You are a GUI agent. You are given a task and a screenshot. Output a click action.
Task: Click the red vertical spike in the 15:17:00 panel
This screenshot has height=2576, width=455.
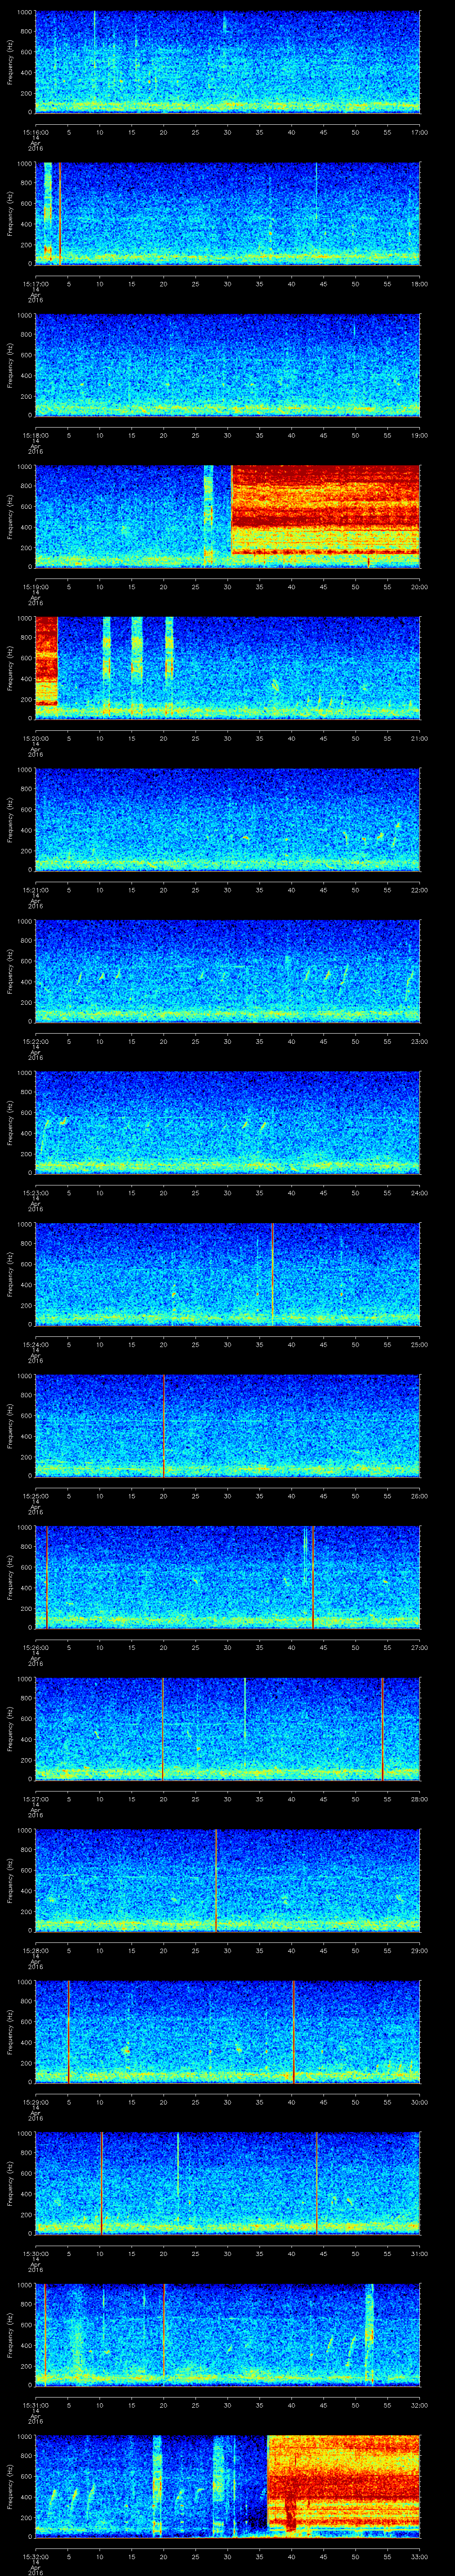click(x=60, y=213)
